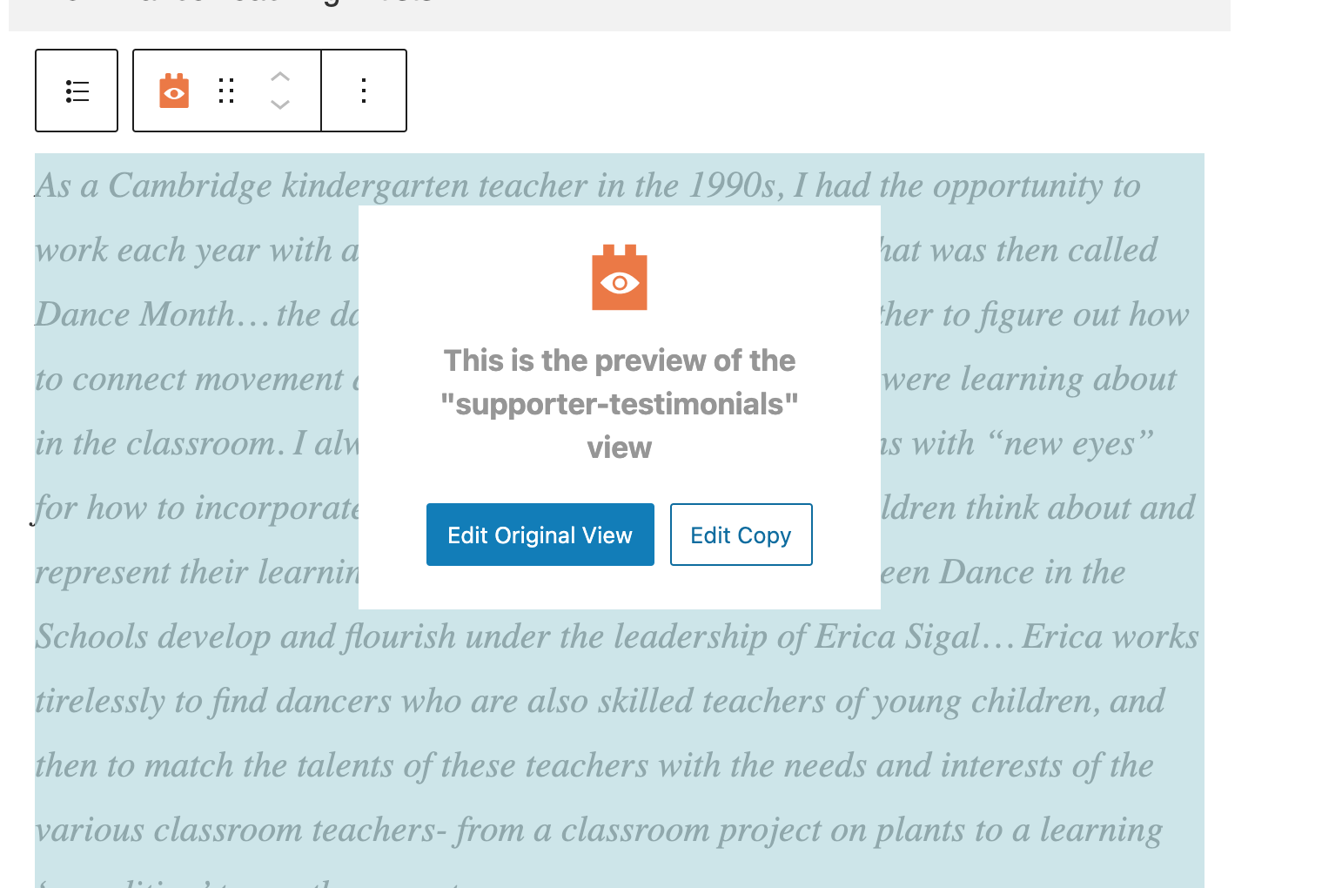Click the line mentioning Erica Sigal's leadership
Viewport: 1342px width, 888px height.
click(617, 636)
